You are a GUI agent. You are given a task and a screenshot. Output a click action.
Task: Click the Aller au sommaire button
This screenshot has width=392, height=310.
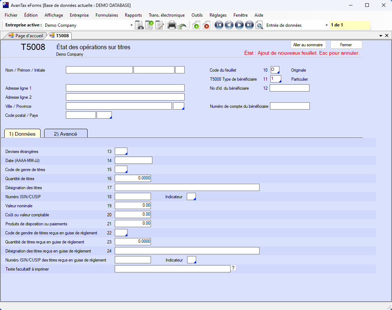click(x=308, y=45)
